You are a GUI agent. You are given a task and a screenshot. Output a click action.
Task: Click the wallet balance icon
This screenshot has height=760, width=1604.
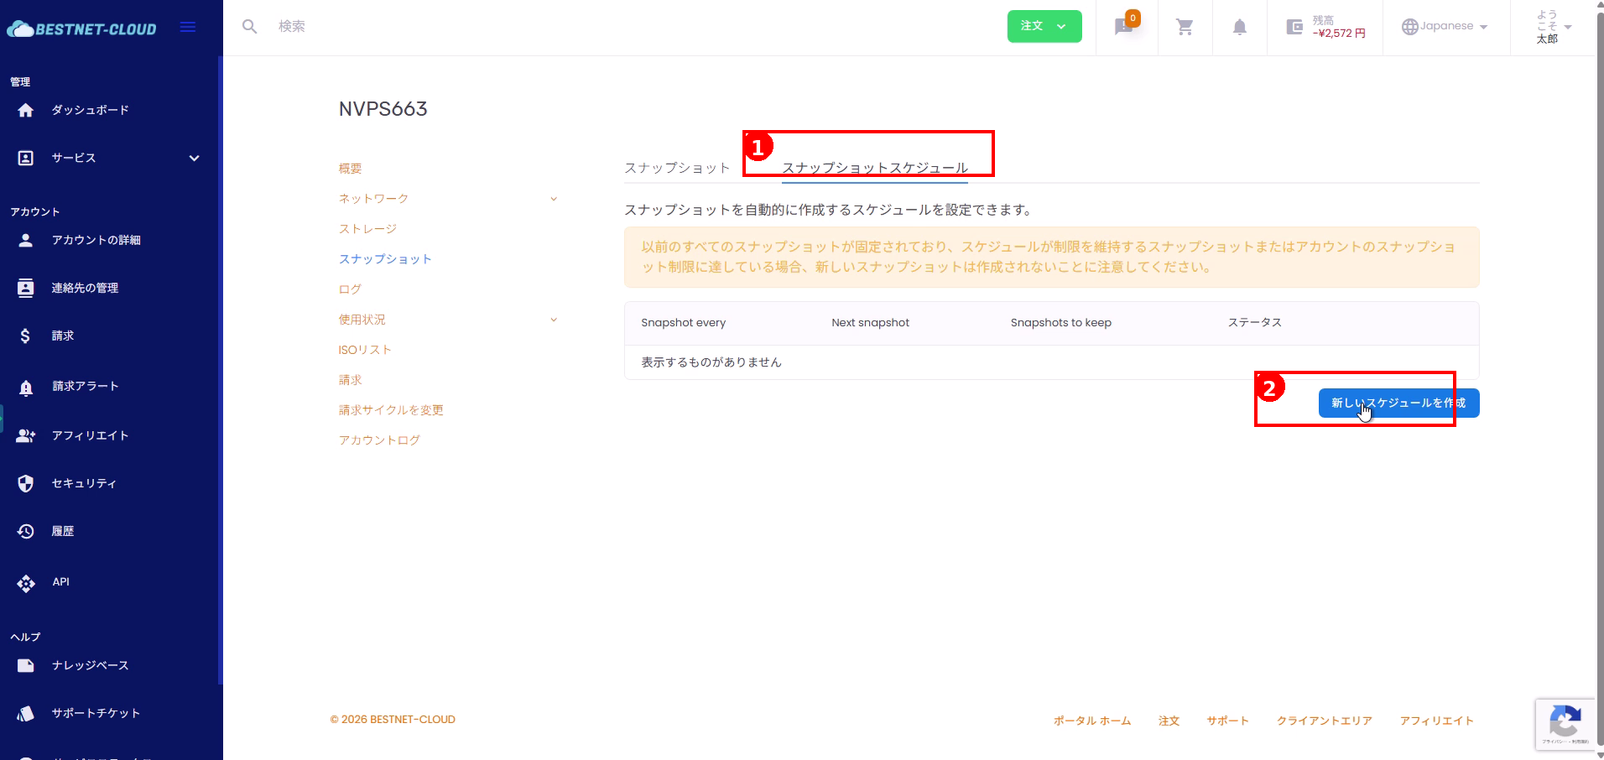tap(1294, 27)
